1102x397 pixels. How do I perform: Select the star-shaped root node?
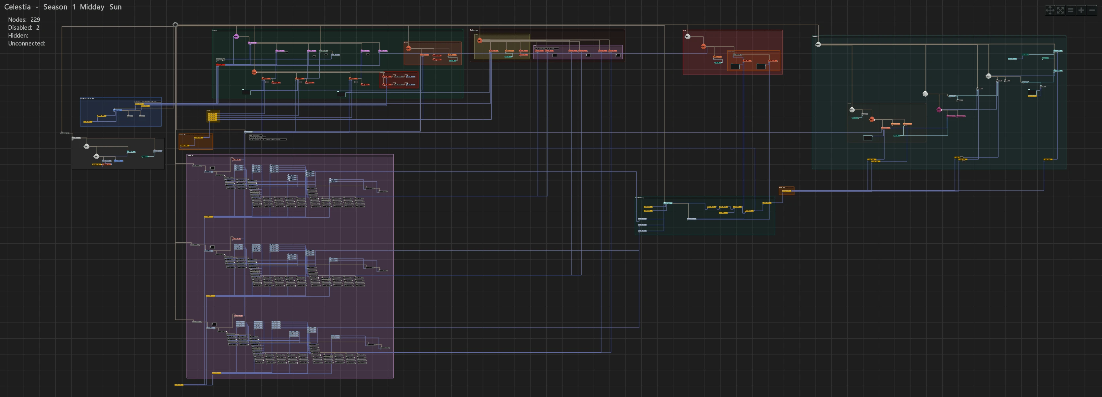(x=175, y=25)
